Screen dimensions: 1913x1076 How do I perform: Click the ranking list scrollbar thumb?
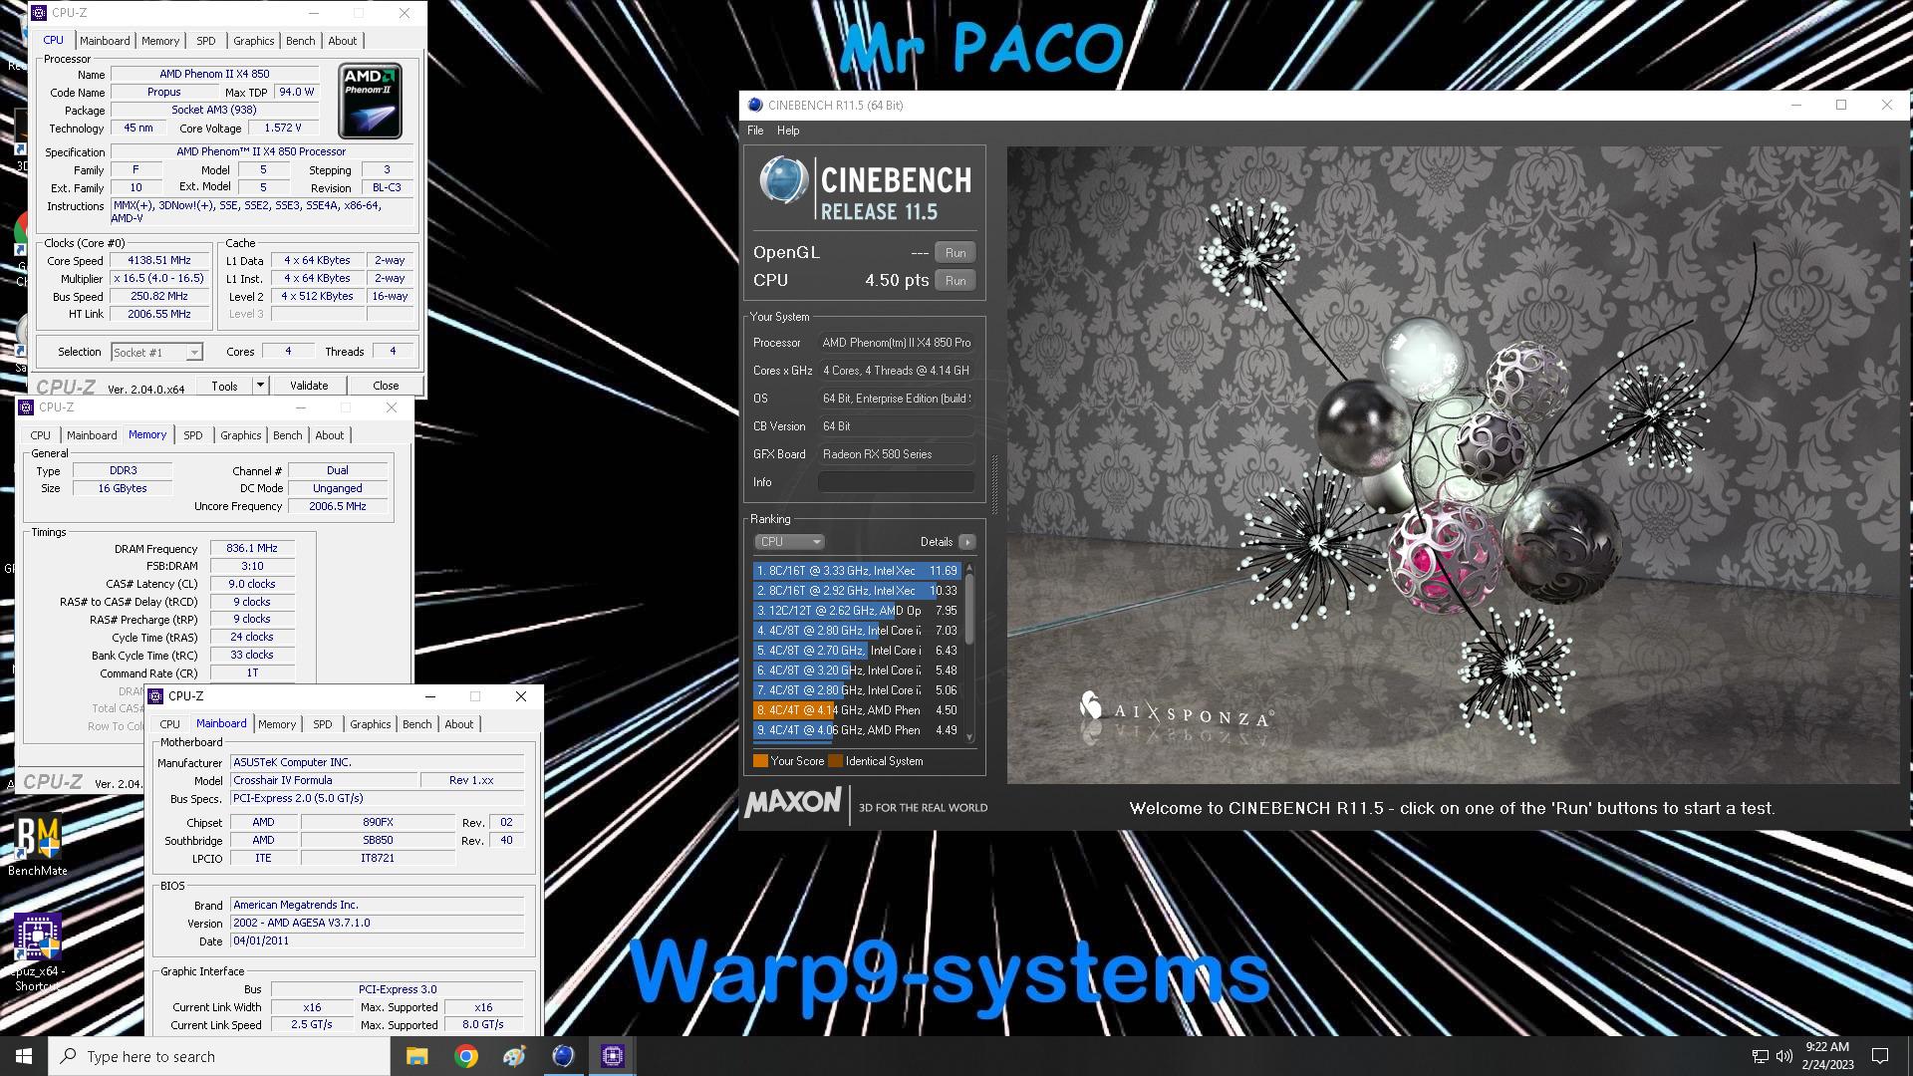pos(969,609)
